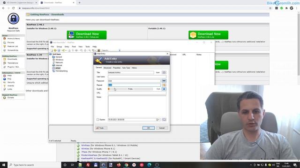Open the password generator key button

coord(164,85)
